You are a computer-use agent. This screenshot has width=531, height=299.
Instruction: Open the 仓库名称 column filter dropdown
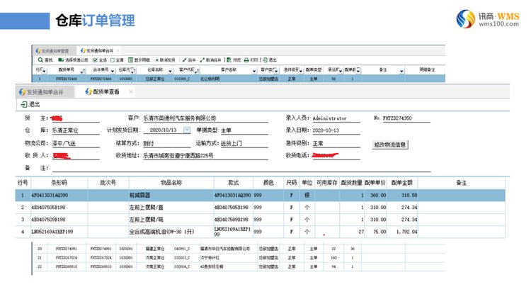point(170,71)
